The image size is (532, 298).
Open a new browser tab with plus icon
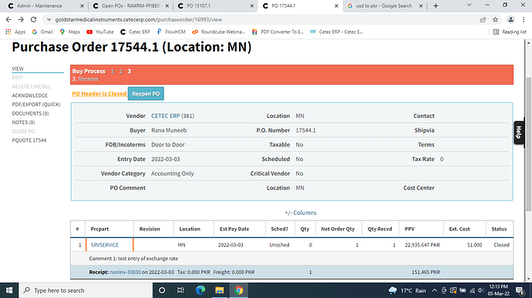coord(436,5)
